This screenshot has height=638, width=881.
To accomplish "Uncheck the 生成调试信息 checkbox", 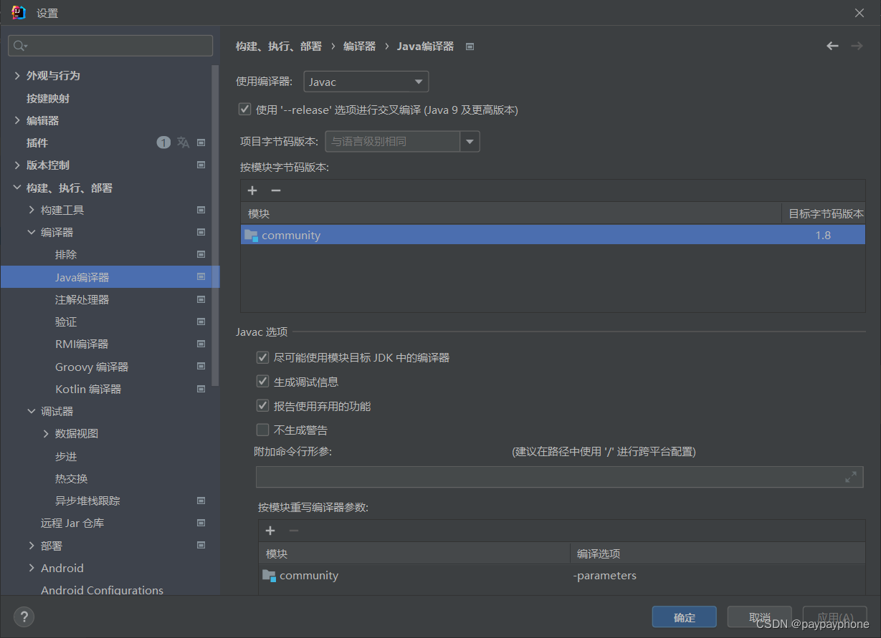I will (x=262, y=381).
